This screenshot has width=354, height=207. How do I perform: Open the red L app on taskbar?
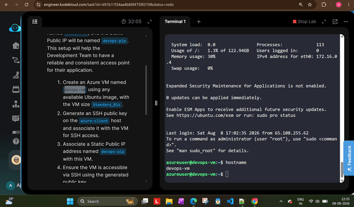pyautogui.click(x=157, y=201)
